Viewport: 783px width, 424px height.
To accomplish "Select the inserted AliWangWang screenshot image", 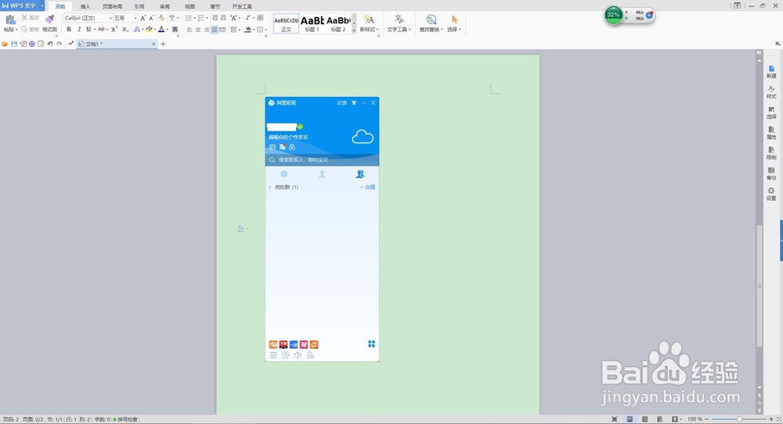I will pyautogui.click(x=322, y=229).
